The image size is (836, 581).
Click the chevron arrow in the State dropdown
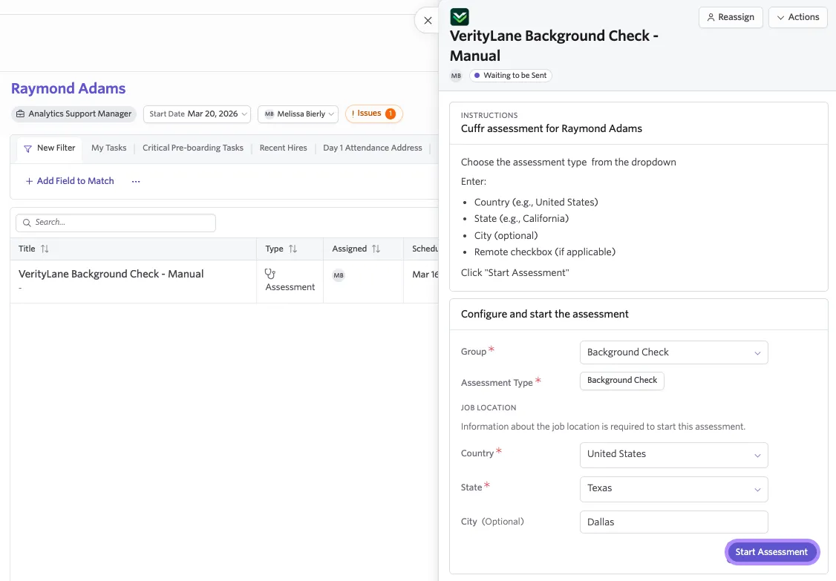coord(757,490)
